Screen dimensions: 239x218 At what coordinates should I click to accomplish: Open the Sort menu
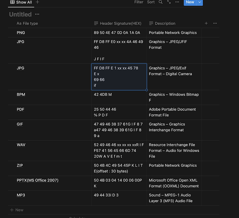coord(151,2)
